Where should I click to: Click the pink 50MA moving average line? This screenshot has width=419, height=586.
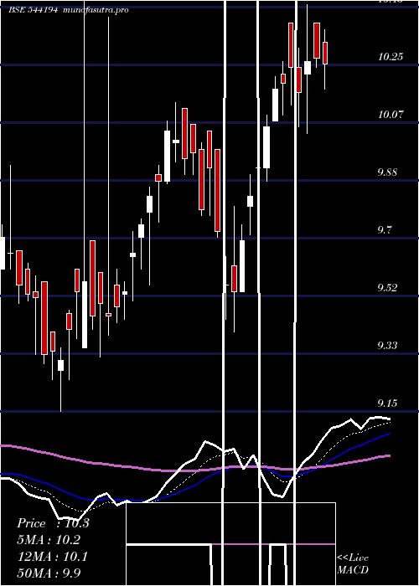coord(112,465)
